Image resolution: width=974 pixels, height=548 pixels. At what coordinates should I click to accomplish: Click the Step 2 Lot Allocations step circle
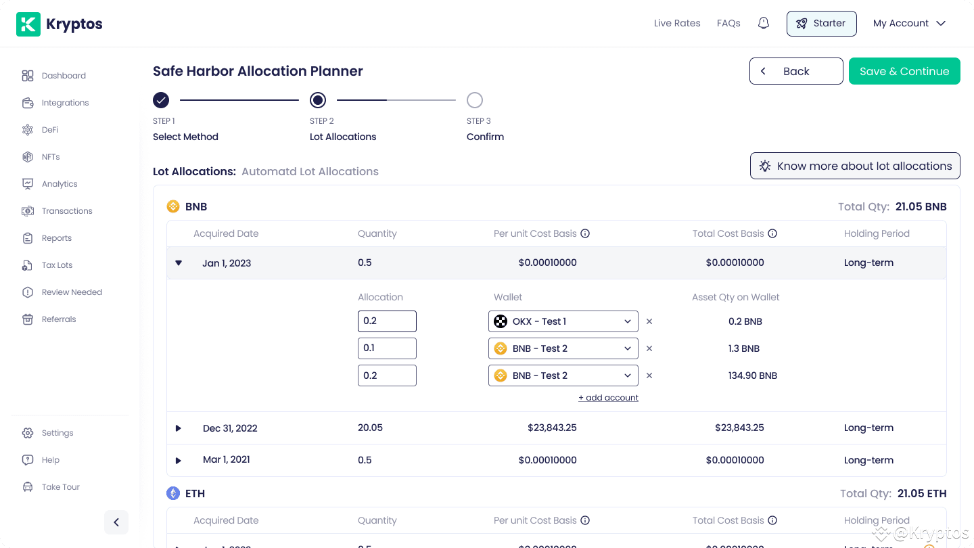tap(318, 100)
